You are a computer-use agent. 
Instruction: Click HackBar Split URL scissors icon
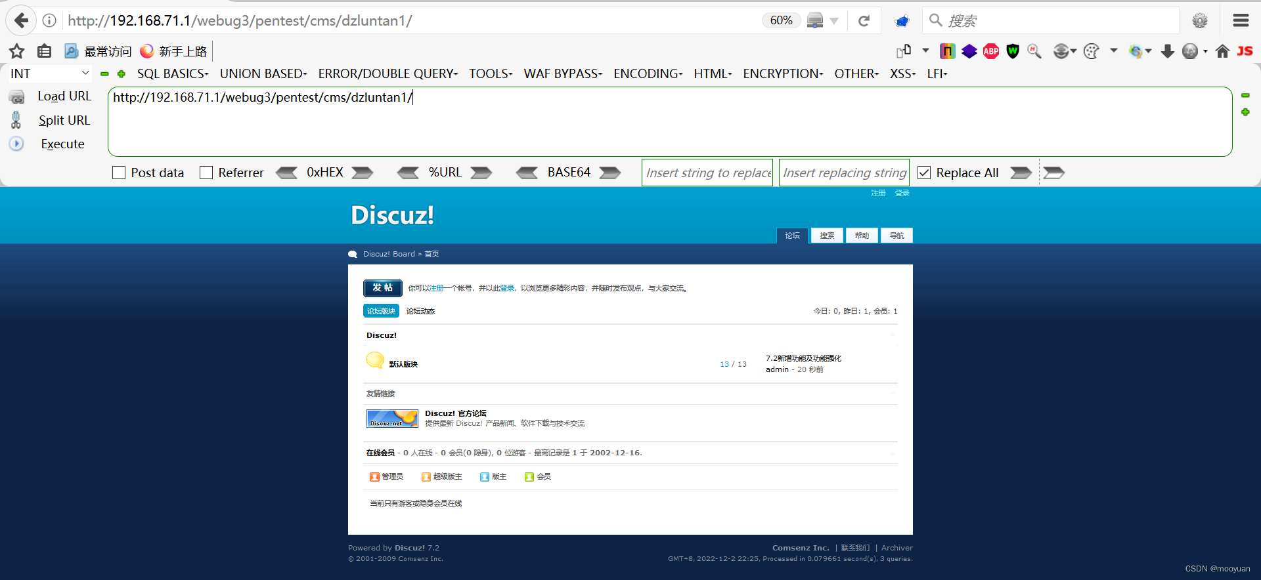[x=16, y=120]
